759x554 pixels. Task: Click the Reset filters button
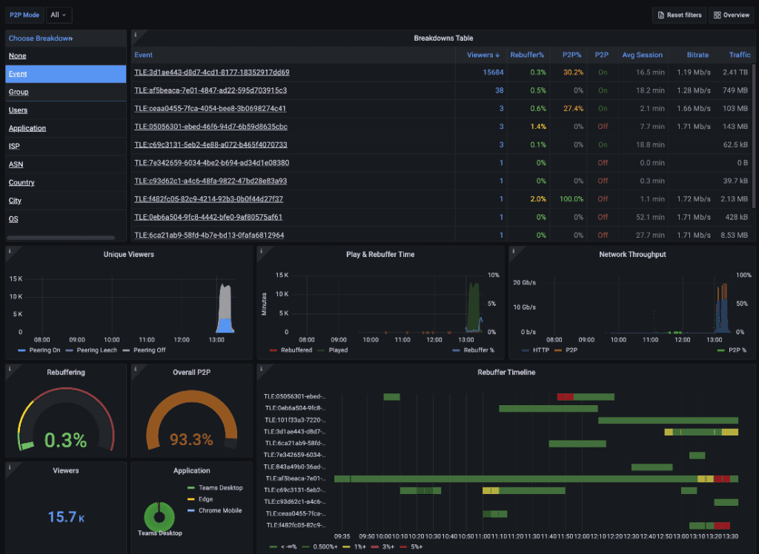click(678, 15)
